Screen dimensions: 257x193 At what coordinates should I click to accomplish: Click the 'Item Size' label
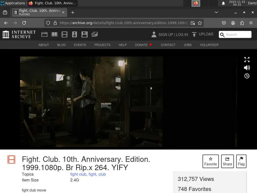click(x=30, y=180)
